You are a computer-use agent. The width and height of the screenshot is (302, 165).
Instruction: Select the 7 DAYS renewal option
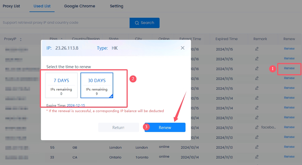click(x=61, y=85)
